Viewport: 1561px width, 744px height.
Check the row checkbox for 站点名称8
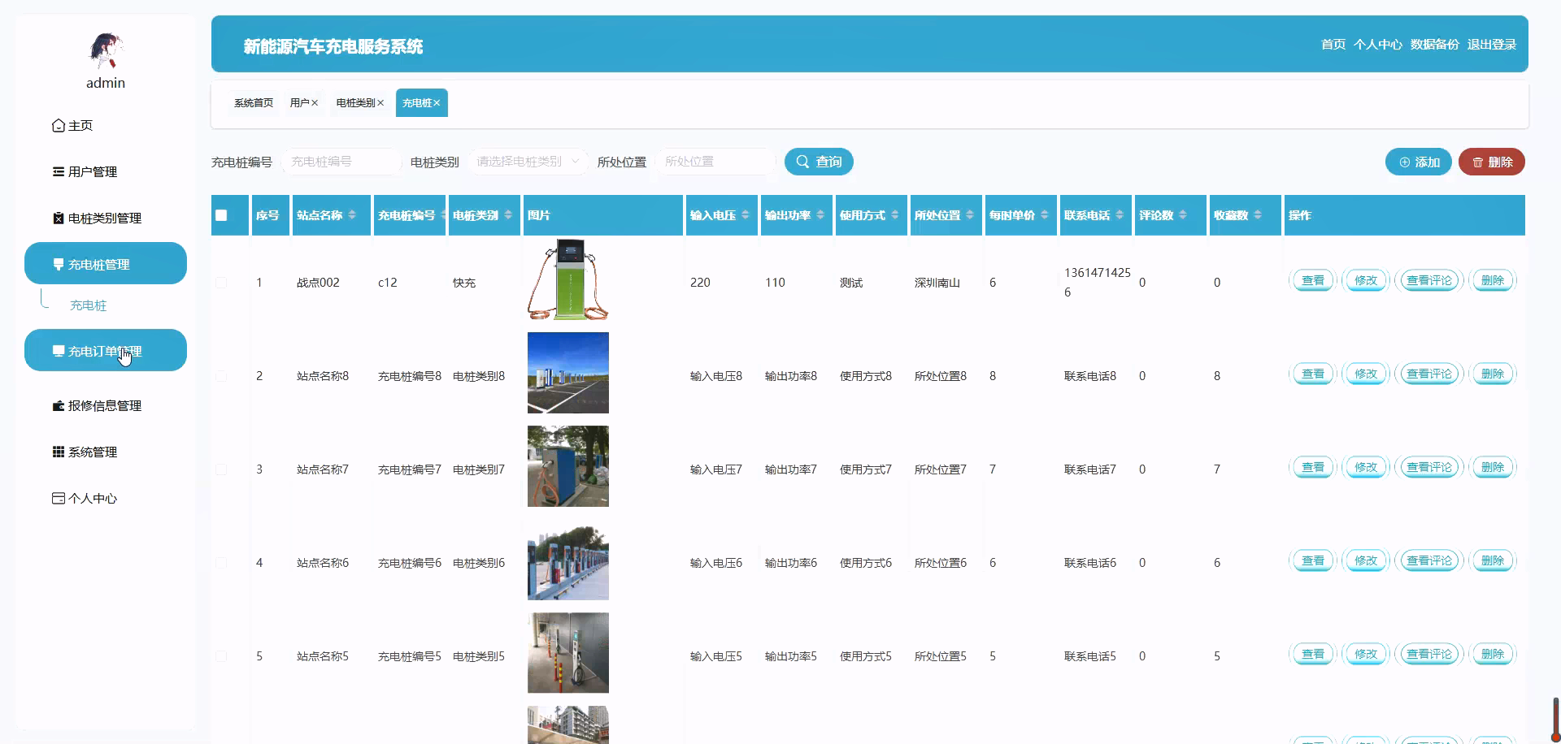(221, 376)
